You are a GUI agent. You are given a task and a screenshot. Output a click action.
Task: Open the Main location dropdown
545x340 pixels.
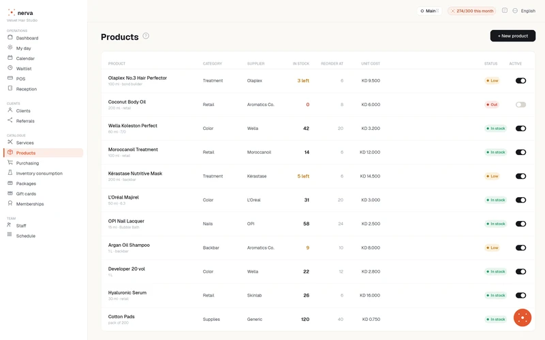point(429,11)
